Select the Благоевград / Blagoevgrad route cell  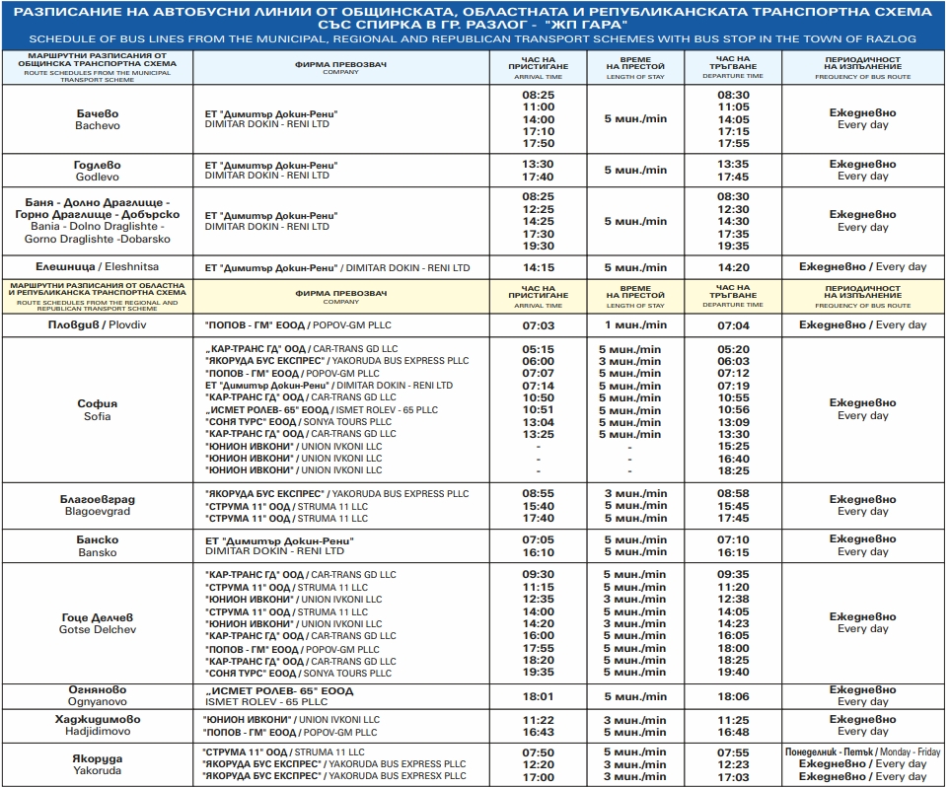tap(98, 505)
